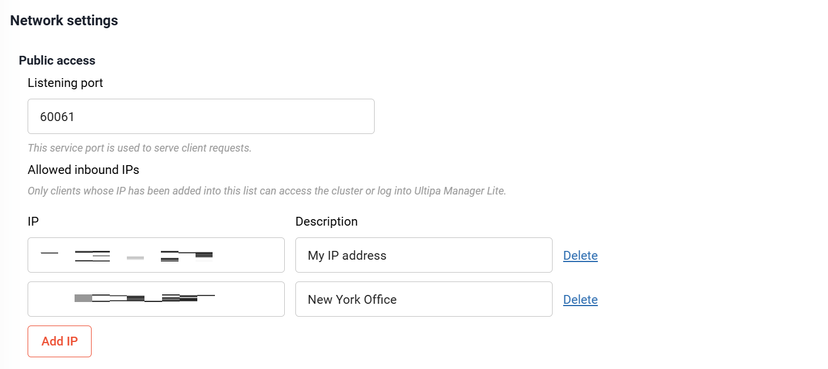828x369 pixels.
Task: Click the Listening port label
Action: [65, 83]
